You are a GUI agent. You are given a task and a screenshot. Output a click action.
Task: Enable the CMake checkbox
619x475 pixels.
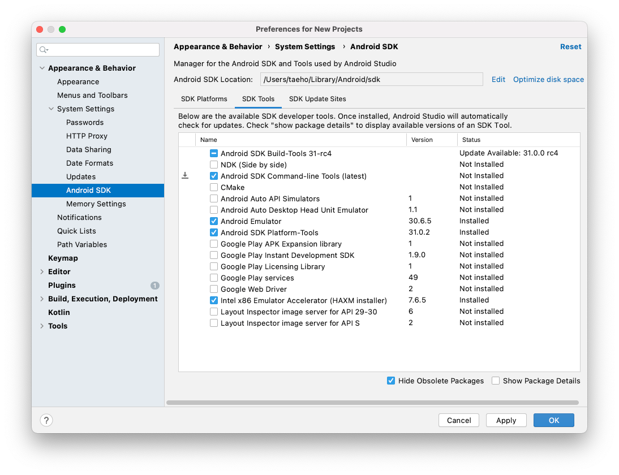[213, 187]
